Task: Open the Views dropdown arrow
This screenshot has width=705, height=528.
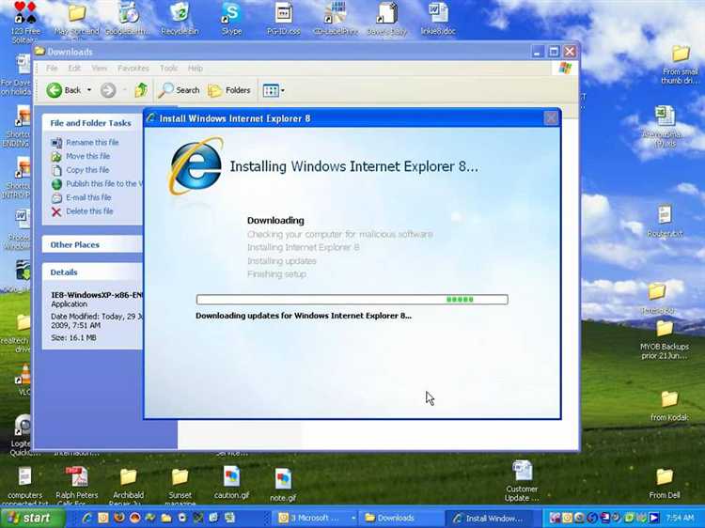Action: pyautogui.click(x=283, y=91)
